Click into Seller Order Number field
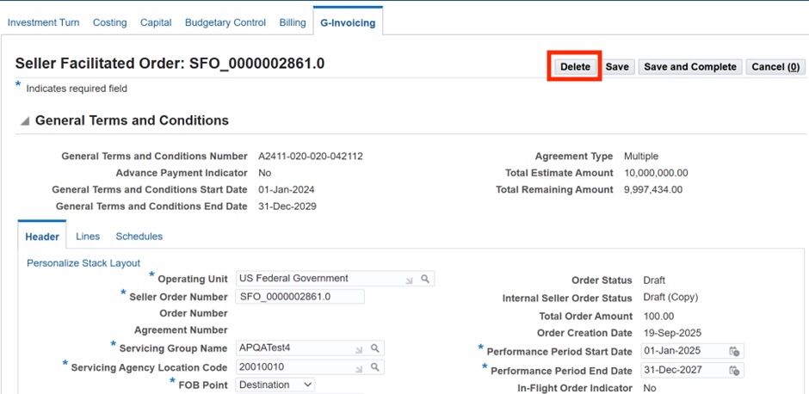Image resolution: width=809 pixels, height=394 pixels. pyautogui.click(x=300, y=297)
